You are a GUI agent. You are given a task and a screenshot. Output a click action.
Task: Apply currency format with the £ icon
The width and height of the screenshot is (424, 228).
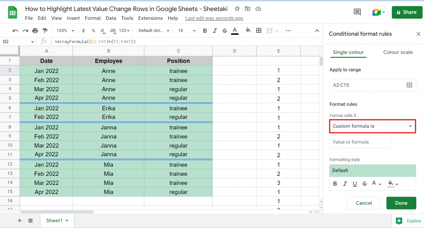[83, 31]
